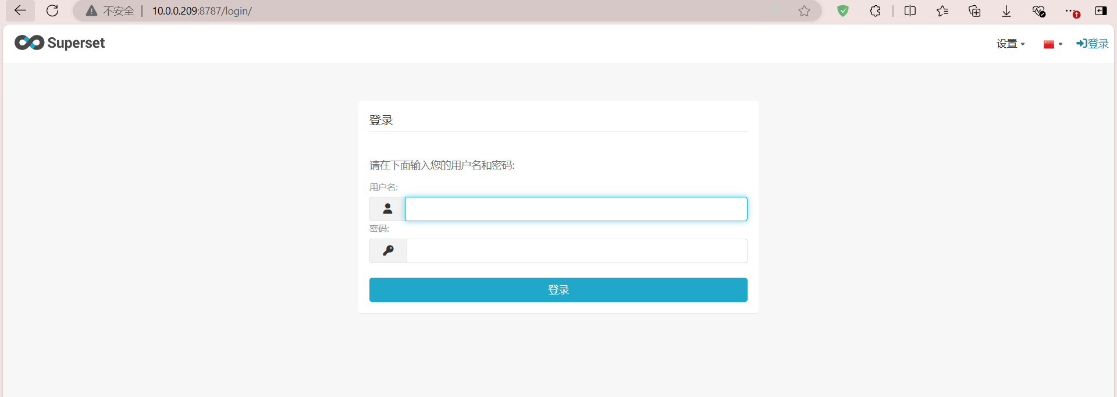Expand the 设置 settings dropdown
Image resolution: width=1117 pixels, height=397 pixels.
pos(1011,44)
